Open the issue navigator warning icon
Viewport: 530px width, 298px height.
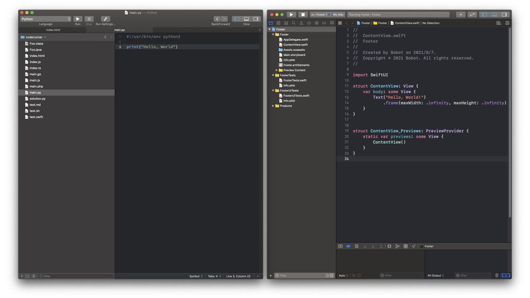301,22
